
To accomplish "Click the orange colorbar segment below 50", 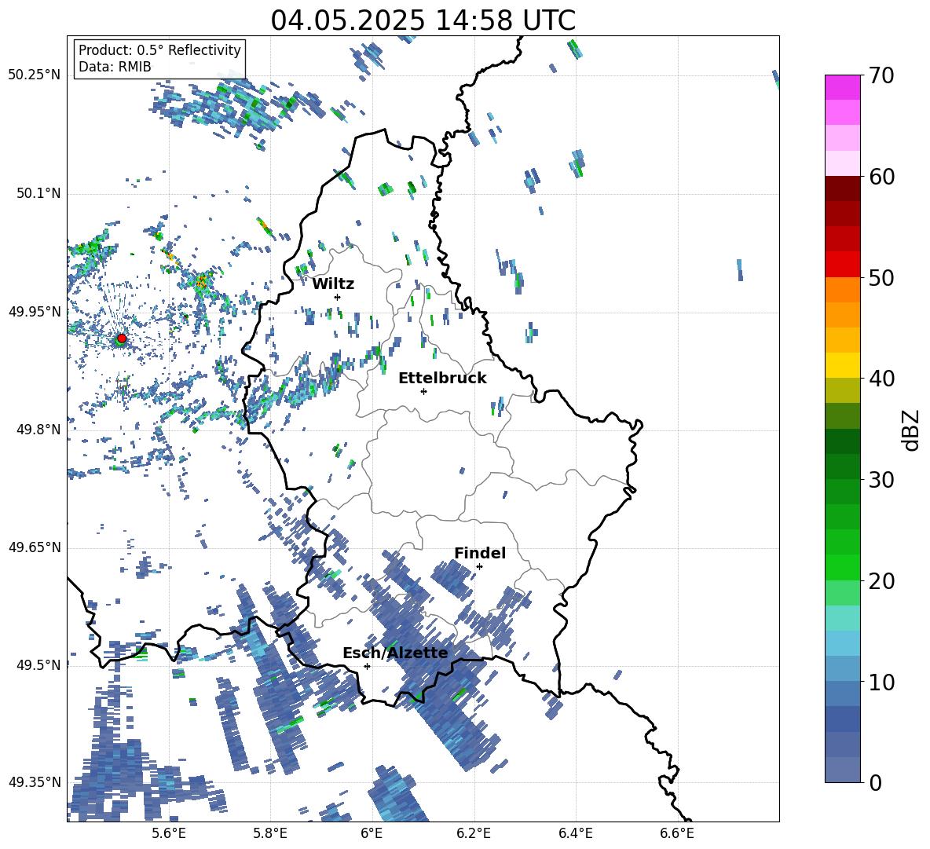I will (x=842, y=290).
